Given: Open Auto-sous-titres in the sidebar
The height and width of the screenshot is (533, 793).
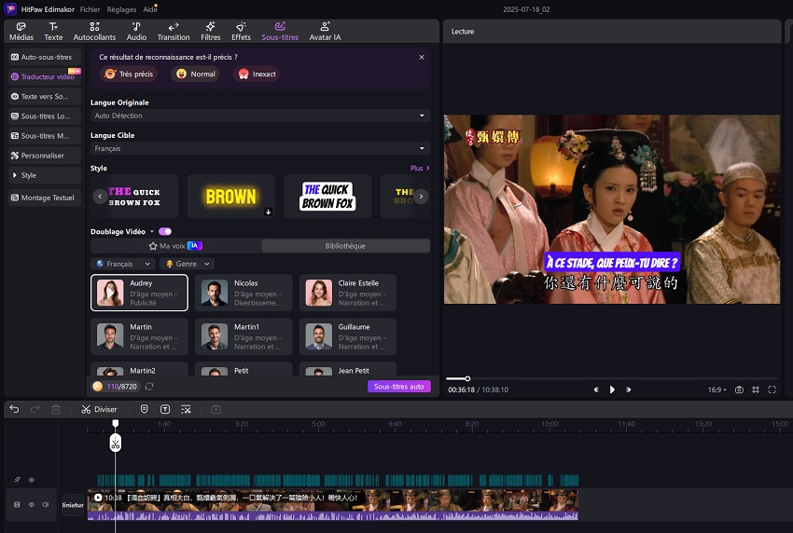Looking at the screenshot, I should pos(45,57).
